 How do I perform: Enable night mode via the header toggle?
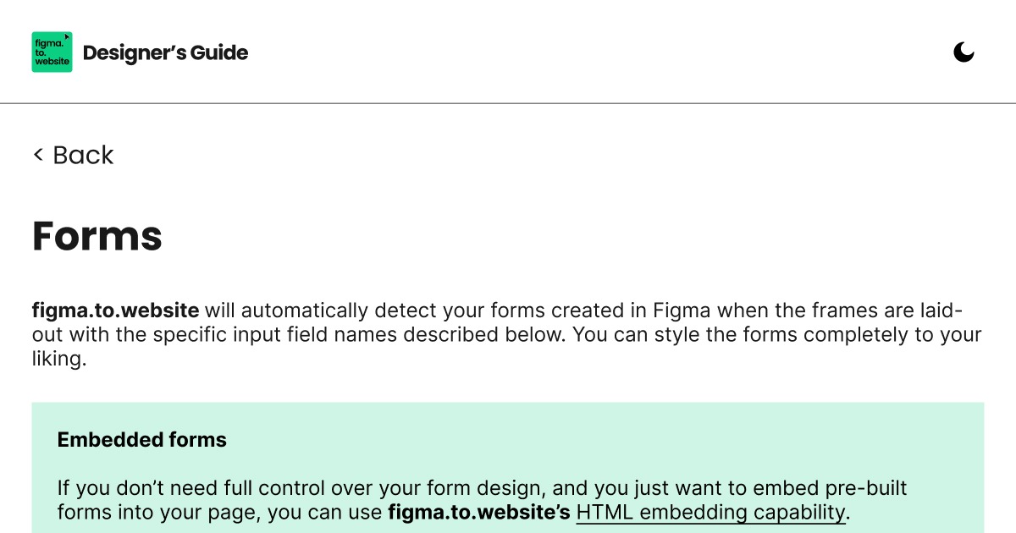click(x=964, y=52)
